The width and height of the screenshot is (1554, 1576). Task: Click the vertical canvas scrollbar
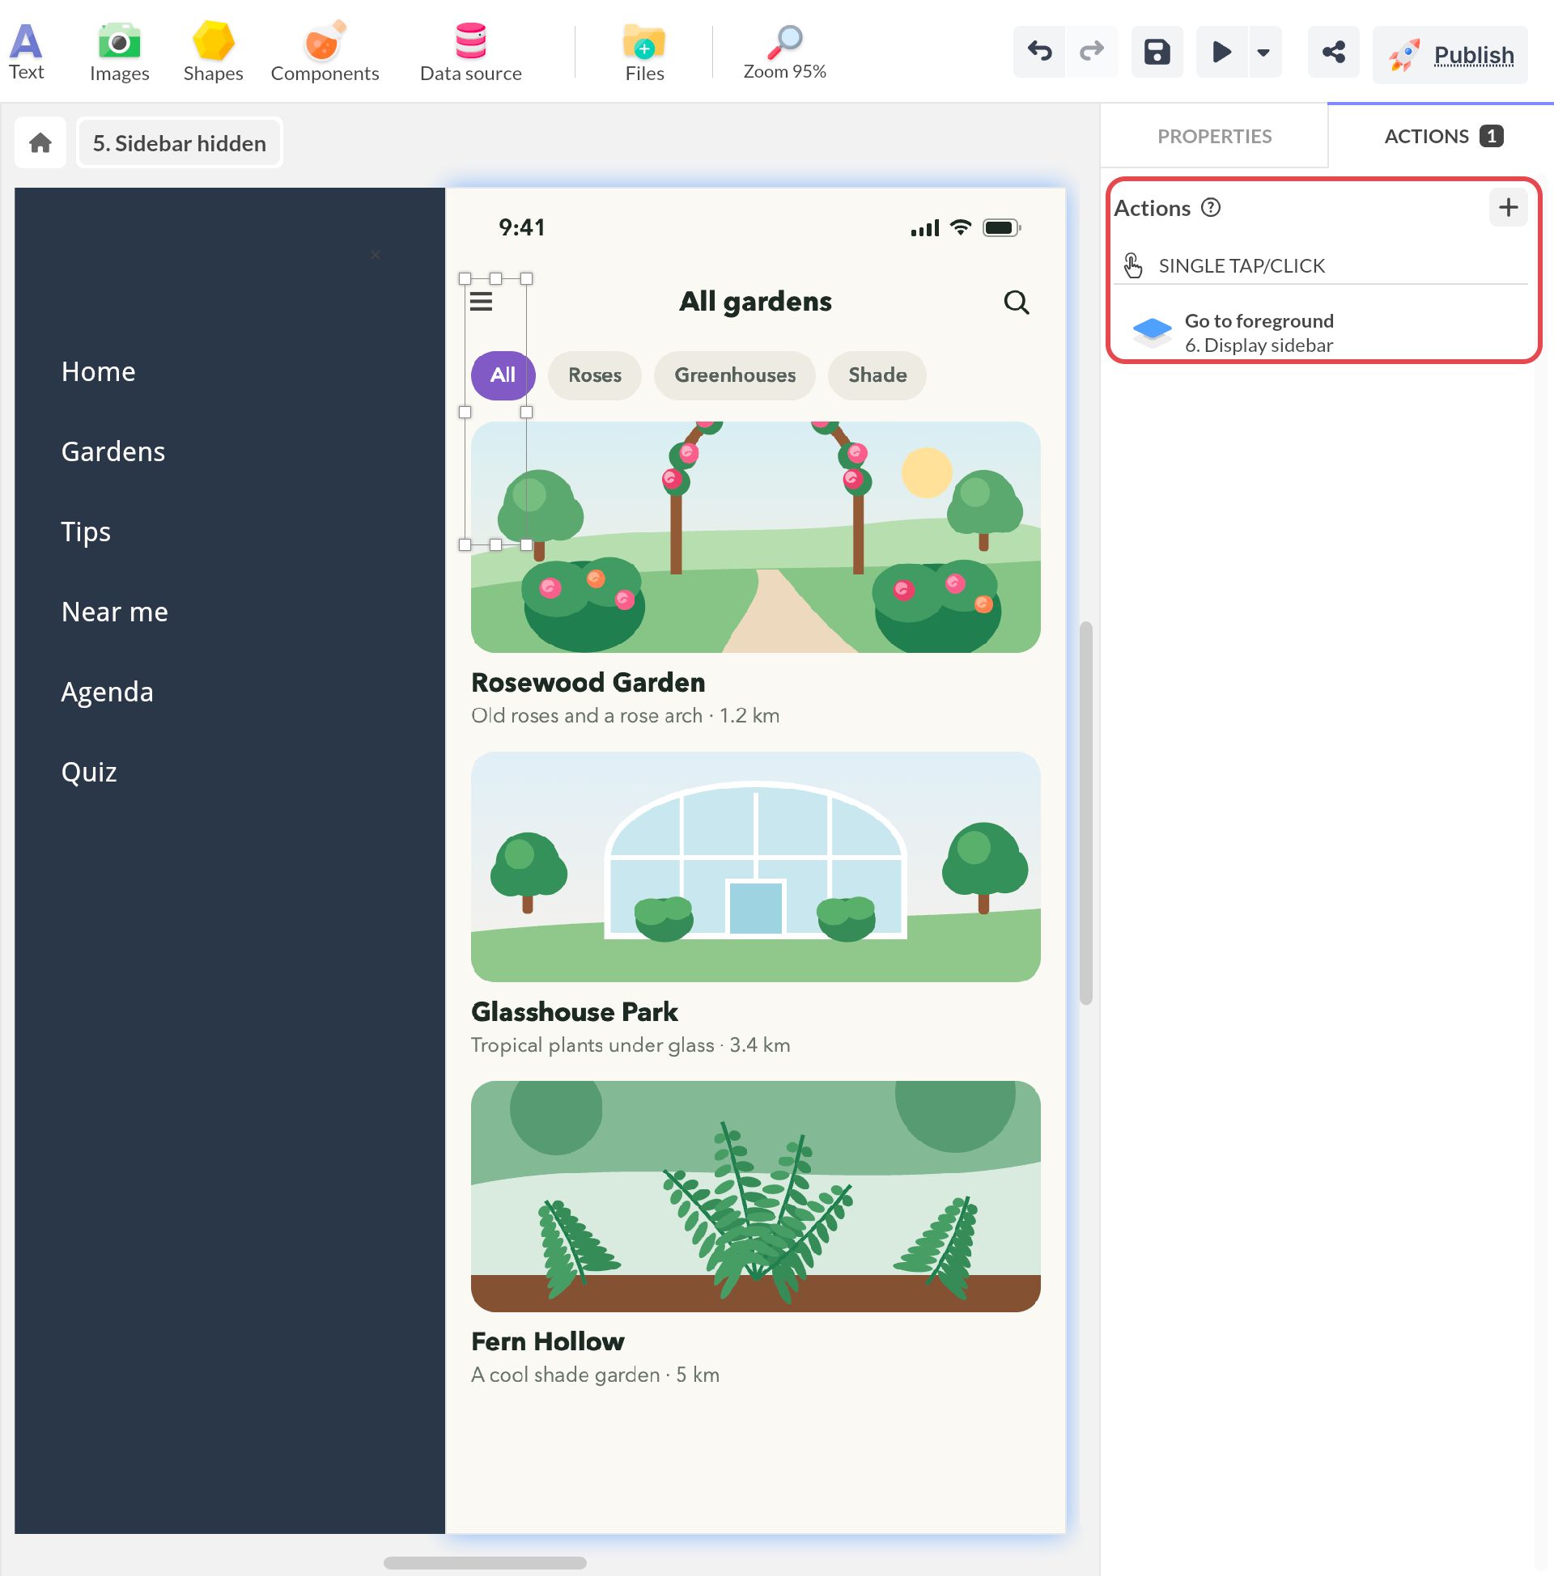[1085, 812]
